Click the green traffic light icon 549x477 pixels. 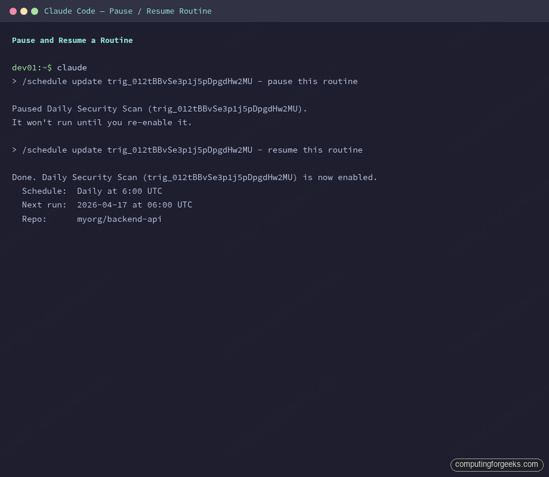point(35,11)
